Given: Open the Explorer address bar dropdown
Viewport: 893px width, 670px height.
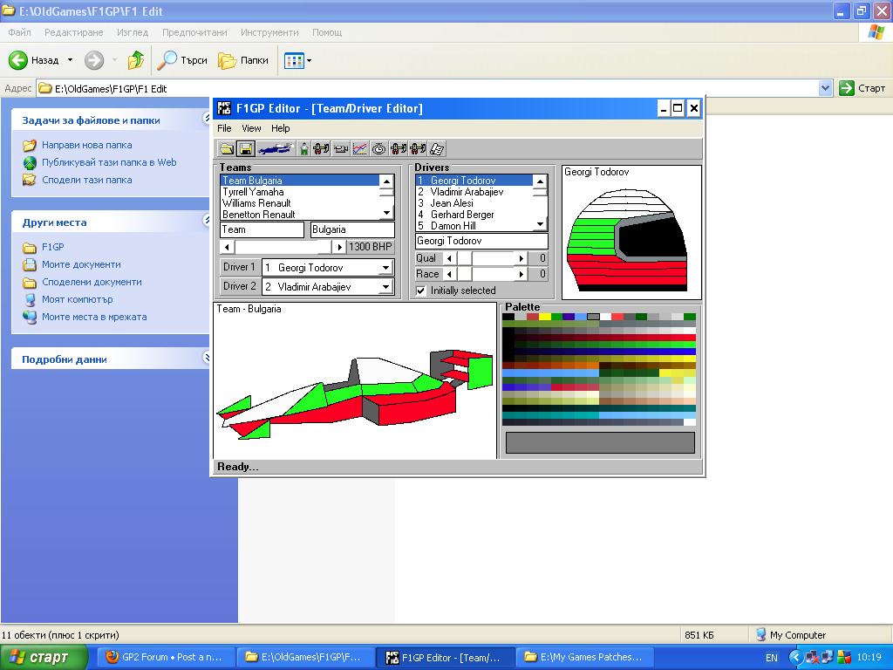Looking at the screenshot, I should (x=825, y=88).
